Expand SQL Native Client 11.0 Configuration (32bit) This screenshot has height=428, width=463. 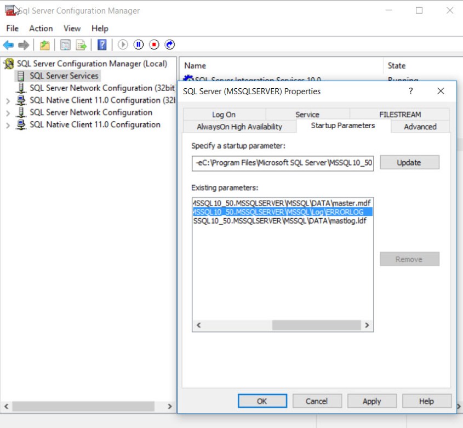coord(8,101)
